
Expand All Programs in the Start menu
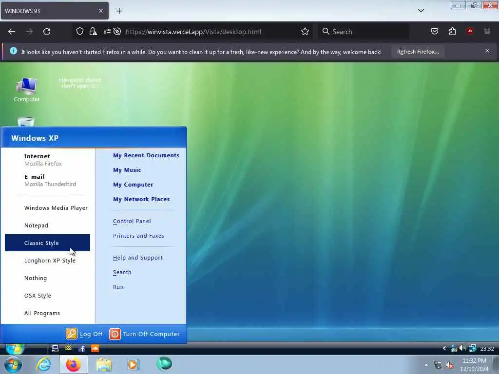pos(48,313)
